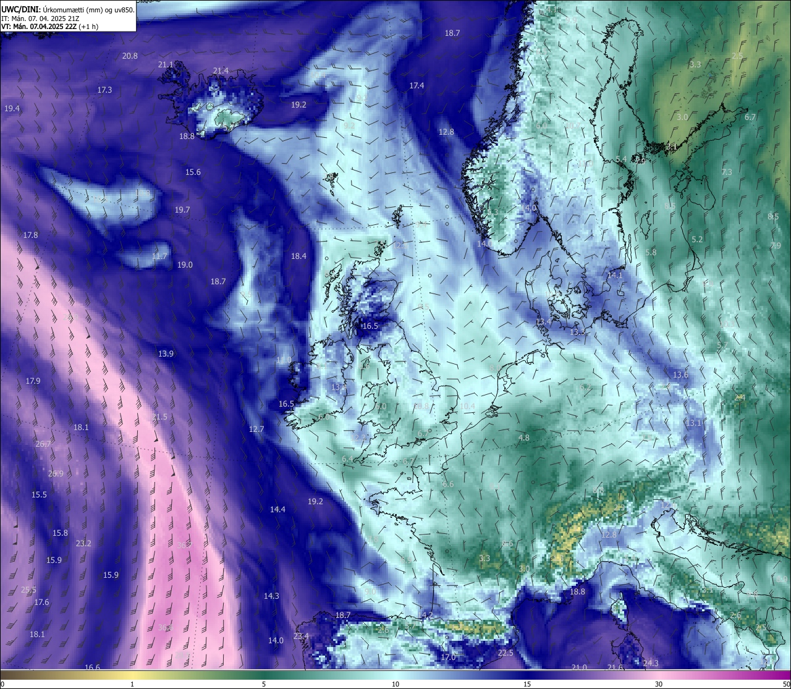Click the map value '17.9'
Viewport: 791px width, 689px height.
point(33,381)
